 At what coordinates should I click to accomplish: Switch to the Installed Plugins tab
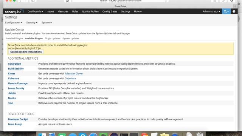coord(14,39)
